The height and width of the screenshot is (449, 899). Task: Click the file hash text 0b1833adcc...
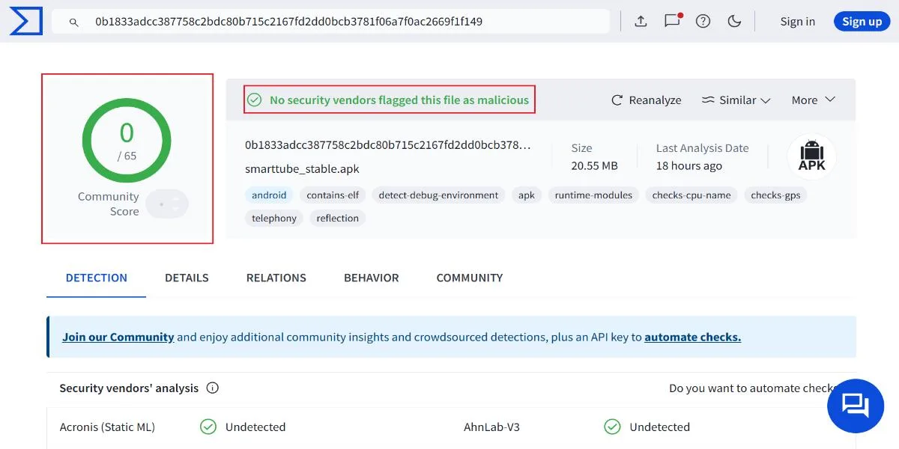pos(388,145)
